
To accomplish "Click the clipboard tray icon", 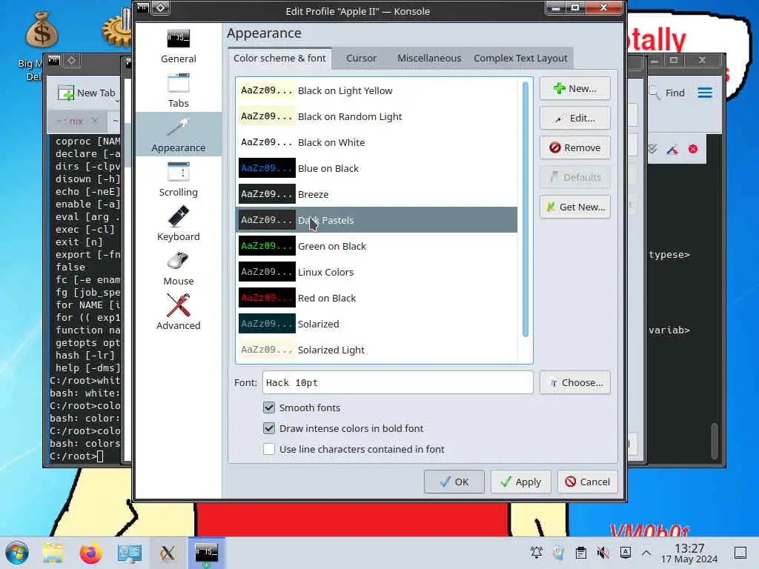I will (x=581, y=553).
